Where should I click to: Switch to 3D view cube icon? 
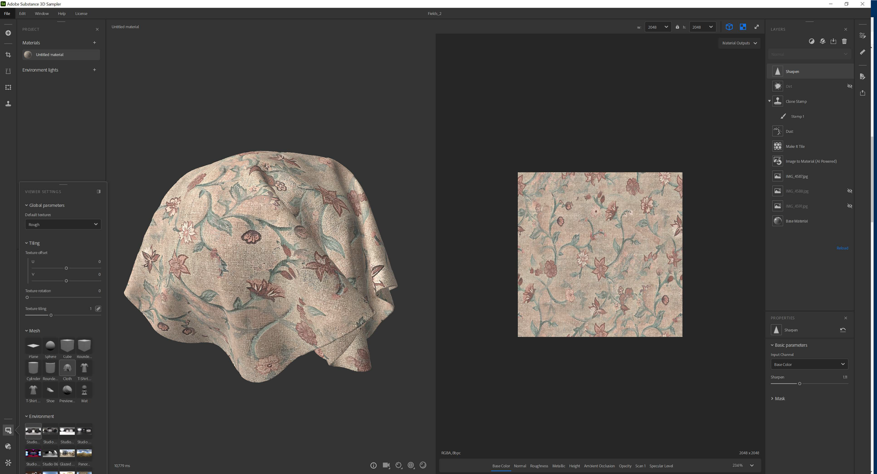729,27
